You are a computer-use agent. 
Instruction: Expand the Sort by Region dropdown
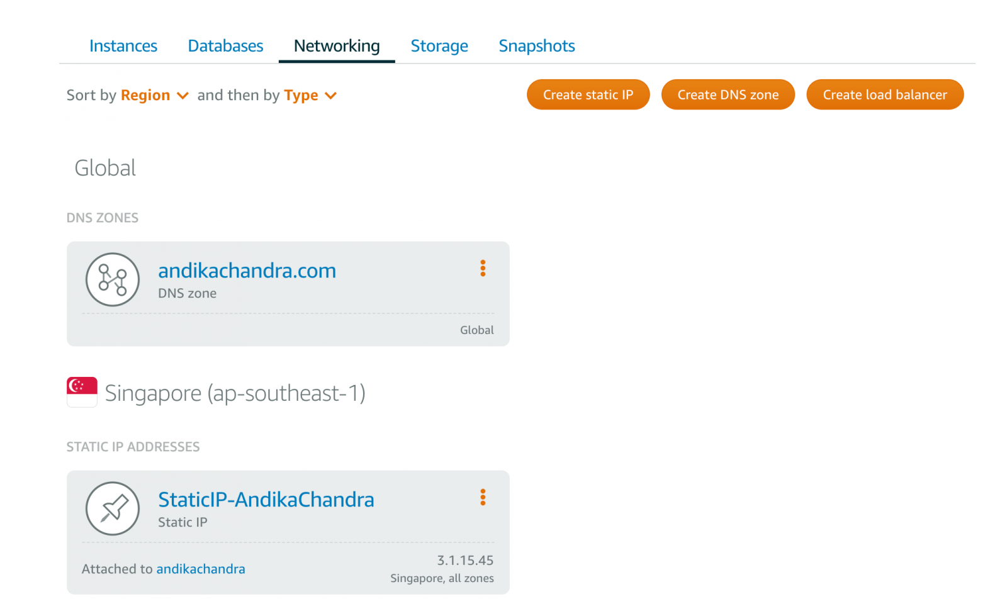pyautogui.click(x=154, y=95)
